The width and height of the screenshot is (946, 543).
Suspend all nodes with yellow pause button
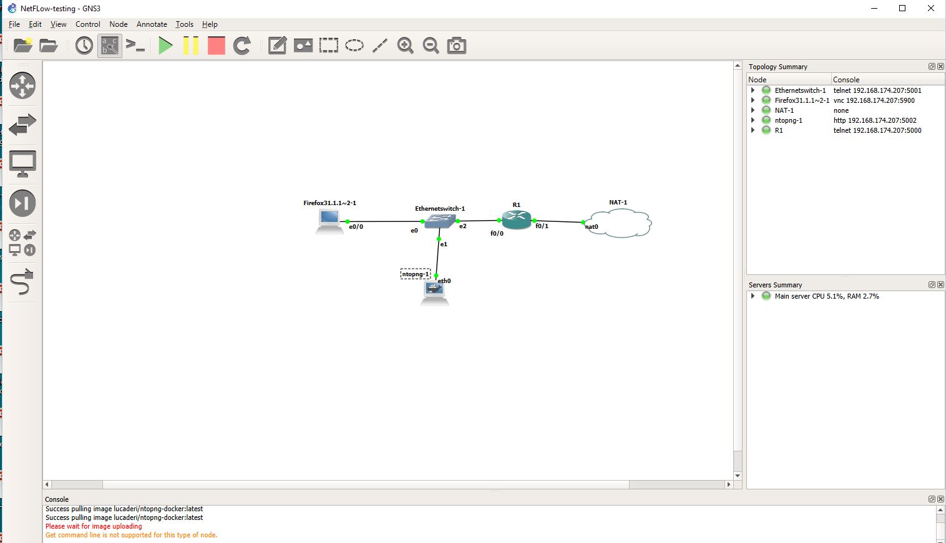(191, 46)
